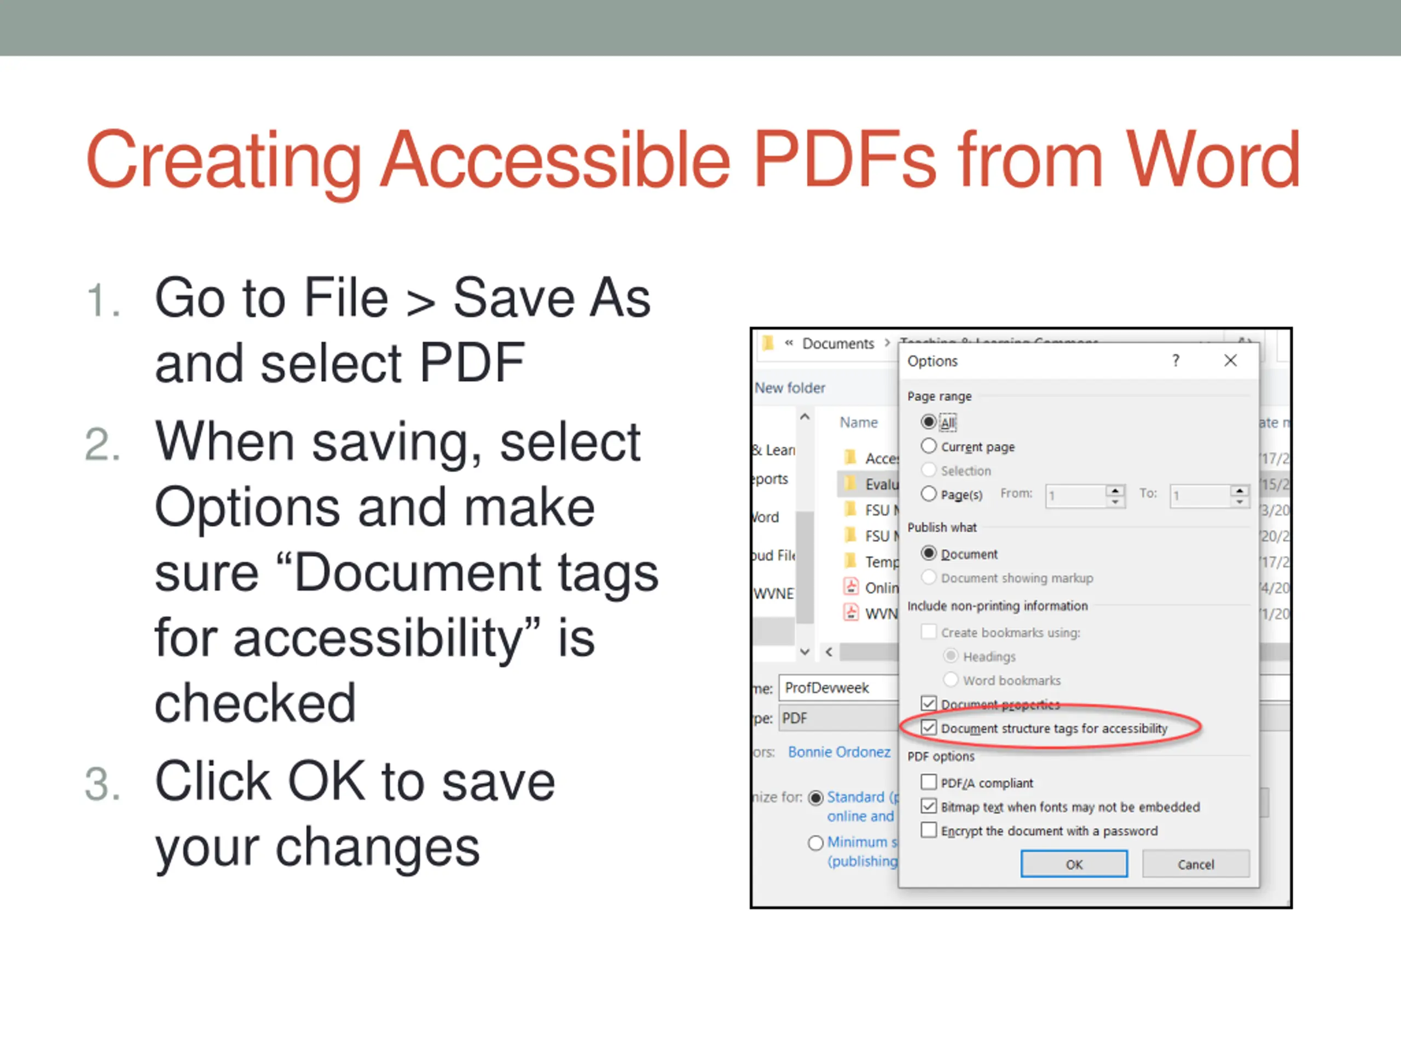Select the Current page radio button
Image resolution: width=1401 pixels, height=1050 pixels.
coord(929,446)
